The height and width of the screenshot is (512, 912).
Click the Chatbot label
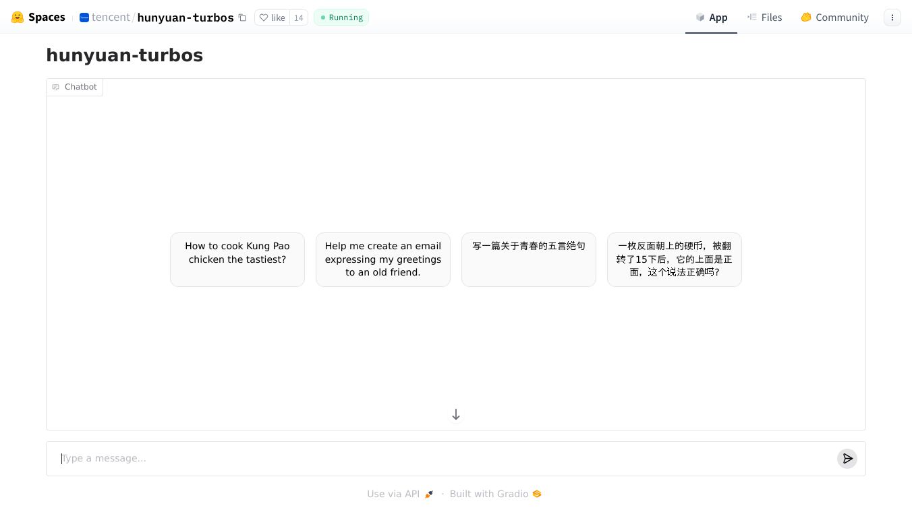point(74,87)
